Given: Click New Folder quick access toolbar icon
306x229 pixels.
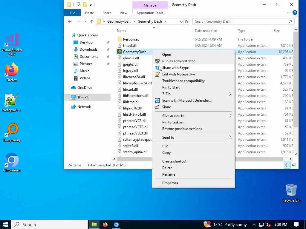Looking at the screenshot, I should click(x=85, y=5).
